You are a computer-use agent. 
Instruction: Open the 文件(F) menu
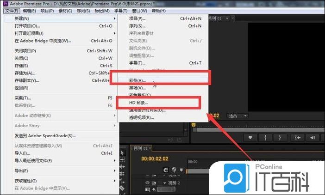[12, 11]
